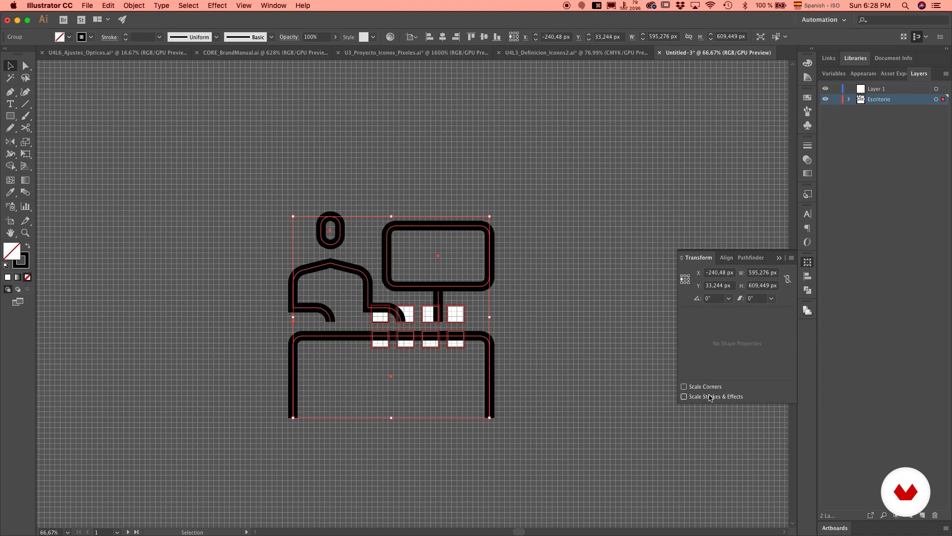Select the Line Segment tool
Viewport: 952px width, 536px height.
(x=26, y=104)
